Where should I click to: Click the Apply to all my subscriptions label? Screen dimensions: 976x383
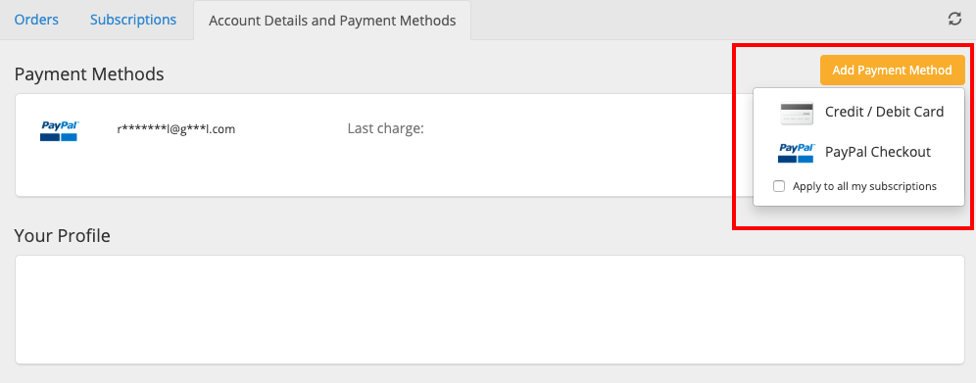(864, 186)
